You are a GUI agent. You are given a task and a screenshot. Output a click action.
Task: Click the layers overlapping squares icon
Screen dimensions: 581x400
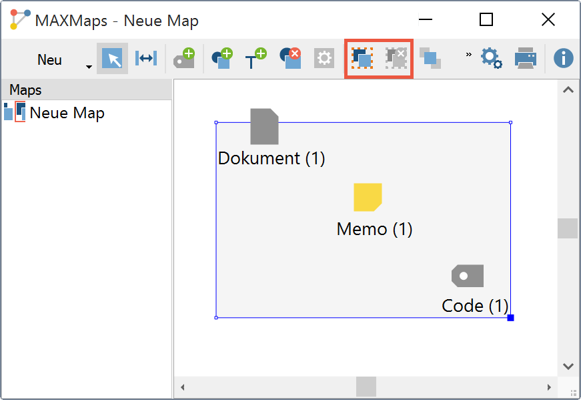[430, 59]
